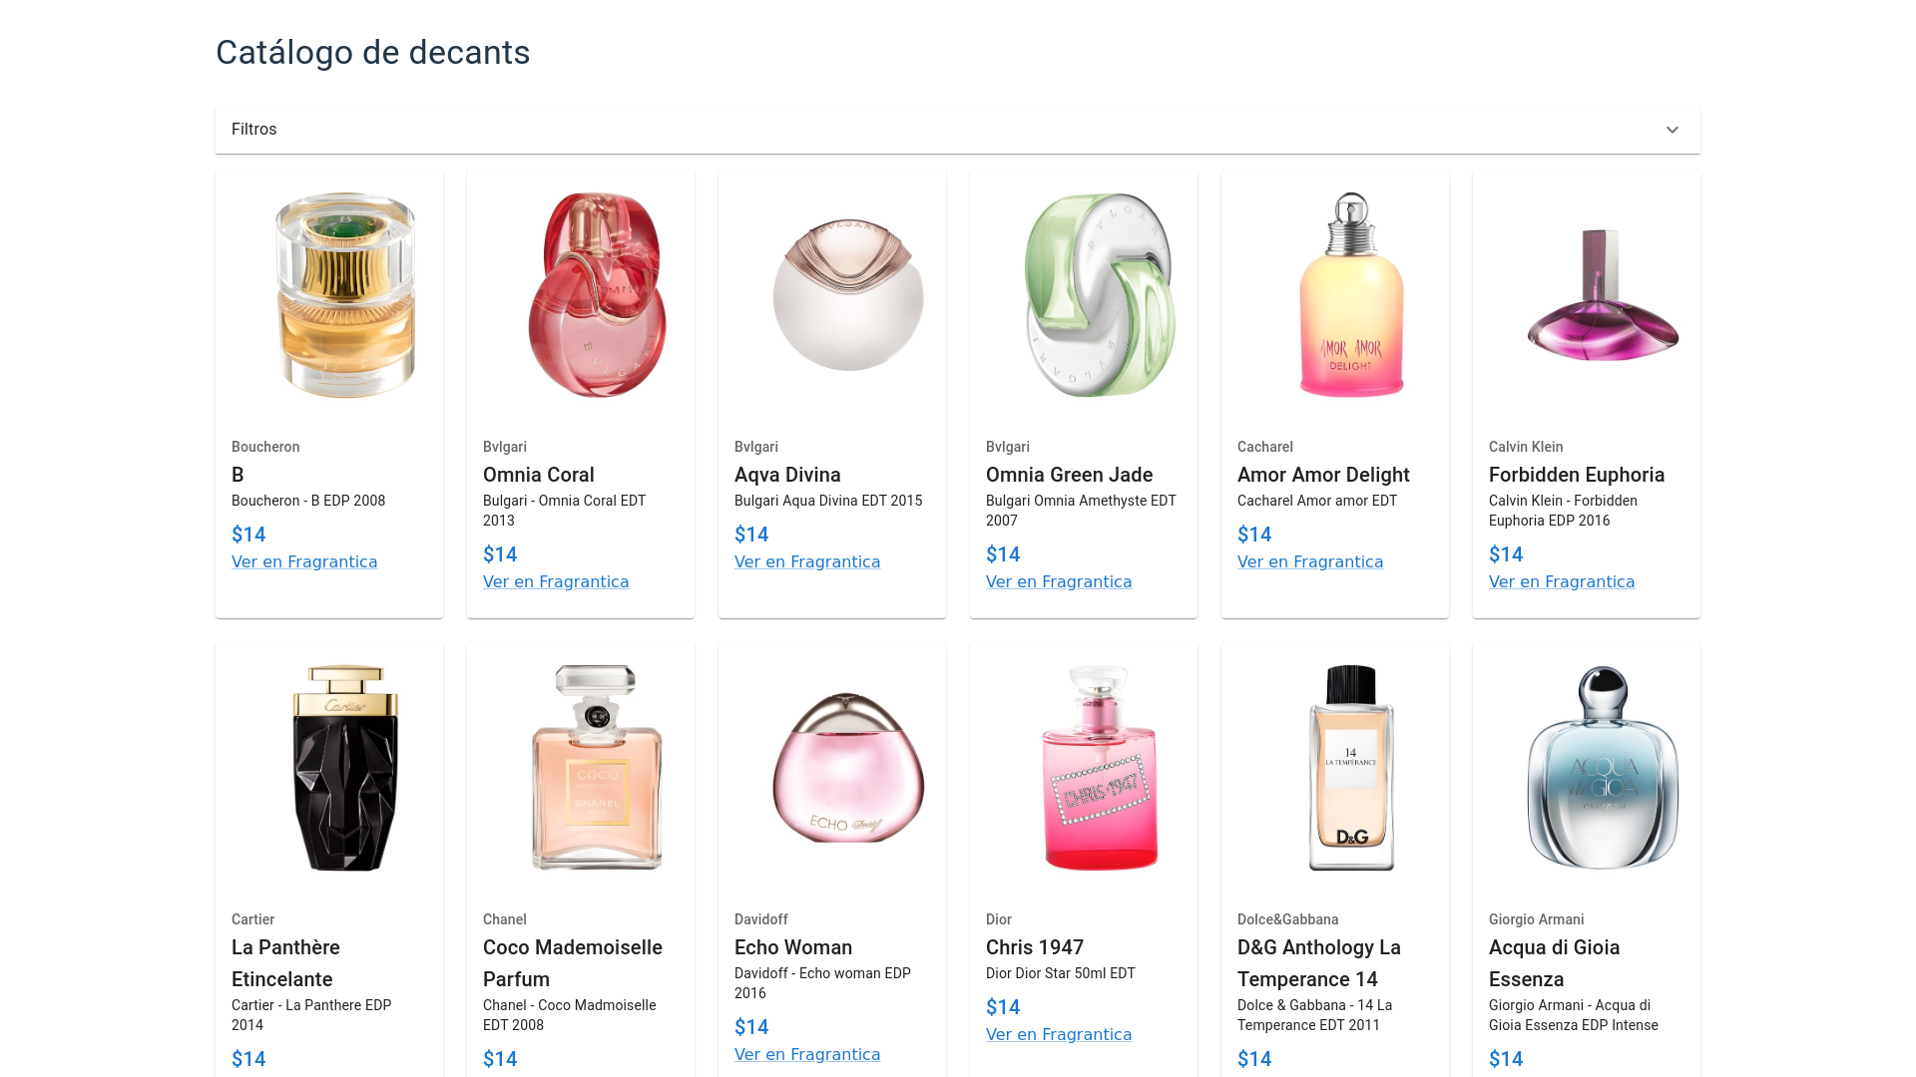The image size is (1916, 1077).
Task: Click the Filtros panel label
Action: (253, 130)
